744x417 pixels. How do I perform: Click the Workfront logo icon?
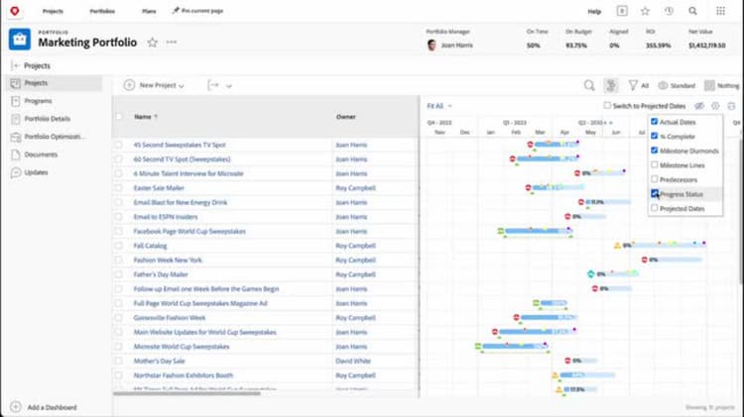click(15, 11)
